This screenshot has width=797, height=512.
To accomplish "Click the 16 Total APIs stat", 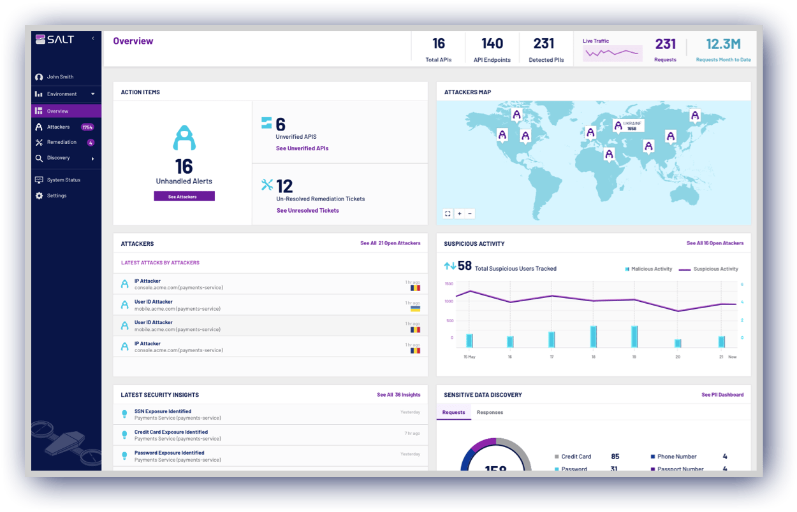I will (x=439, y=49).
